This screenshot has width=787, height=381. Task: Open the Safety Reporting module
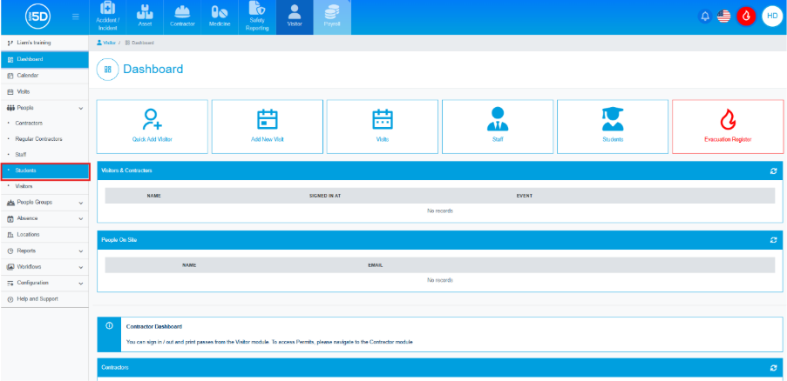257,17
